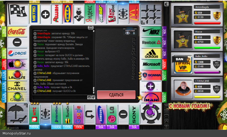Screen dimensions: 227x137
Task: Click the 220k price label under Билайн
Action: coord(68,127)
